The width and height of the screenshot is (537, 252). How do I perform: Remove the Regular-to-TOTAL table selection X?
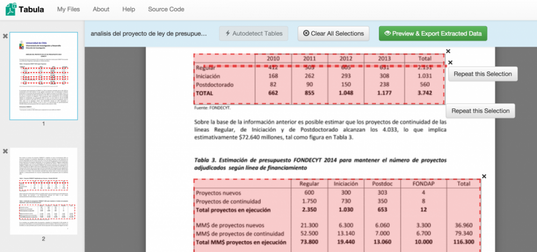pos(450,63)
